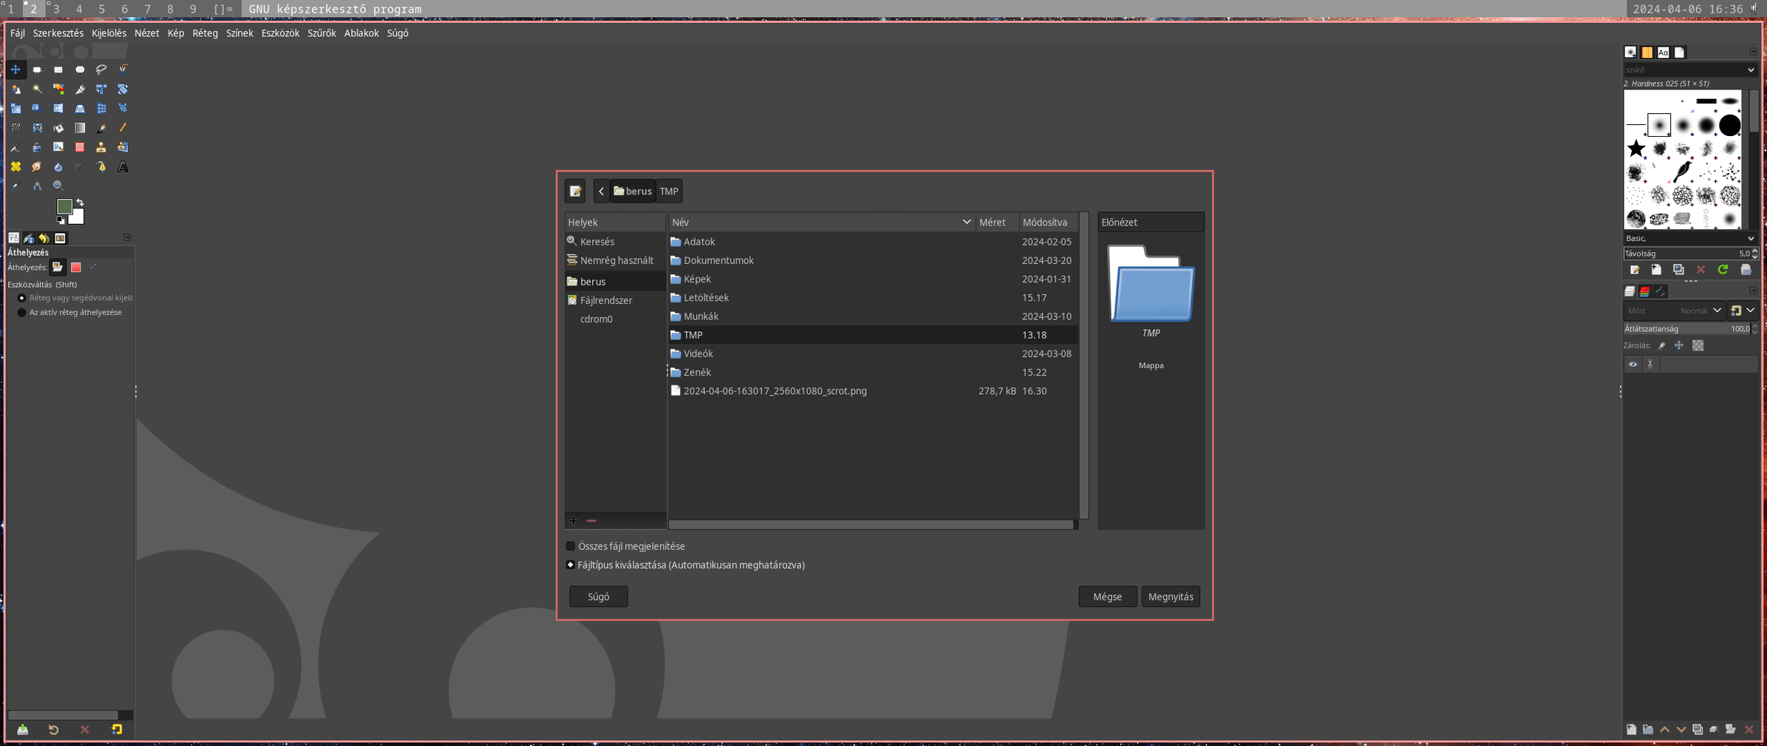The image size is (1767, 746).
Task: Select the Free Select lasso tool
Action: coord(101,69)
